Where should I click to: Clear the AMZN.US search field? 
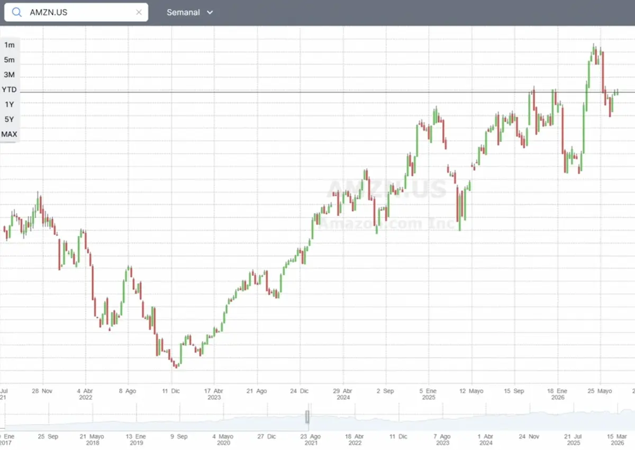(139, 12)
